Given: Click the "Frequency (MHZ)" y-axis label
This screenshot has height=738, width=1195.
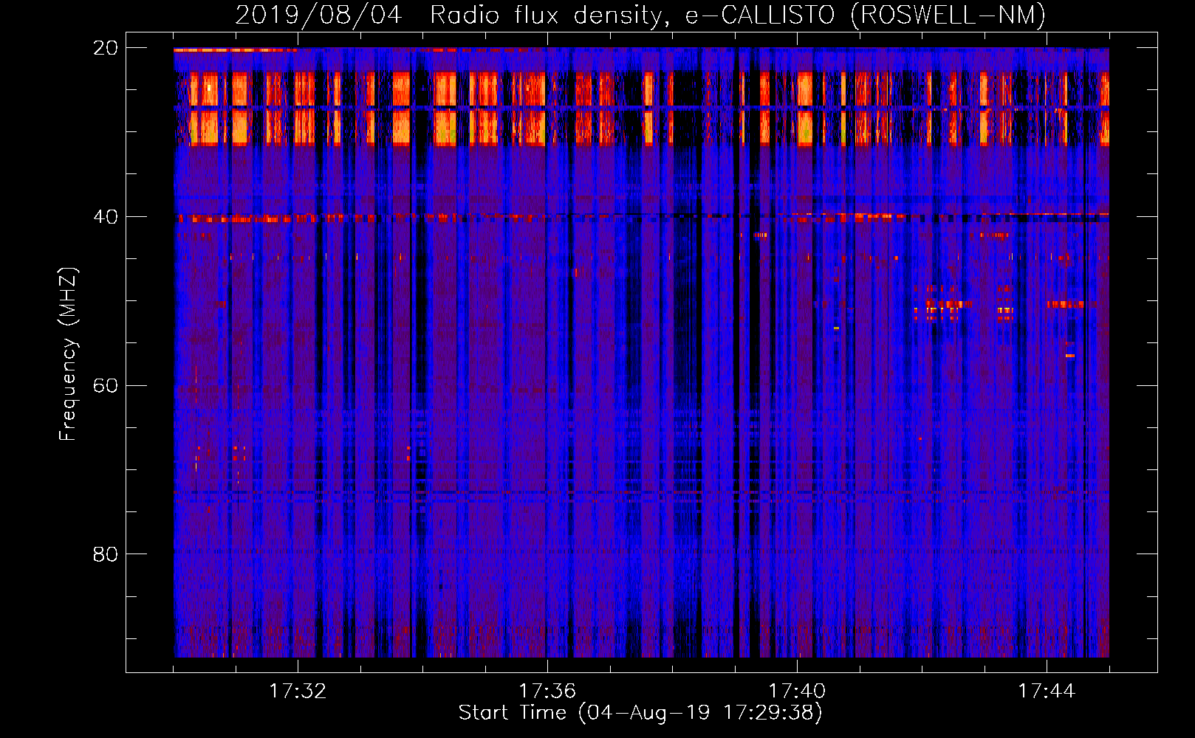Looking at the screenshot, I should coord(67,354).
